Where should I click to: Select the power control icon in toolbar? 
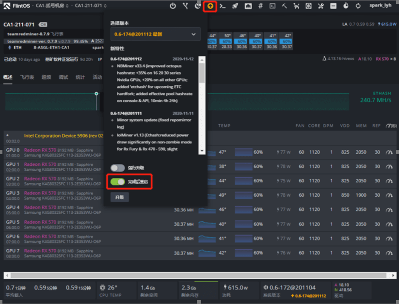click(173, 5)
